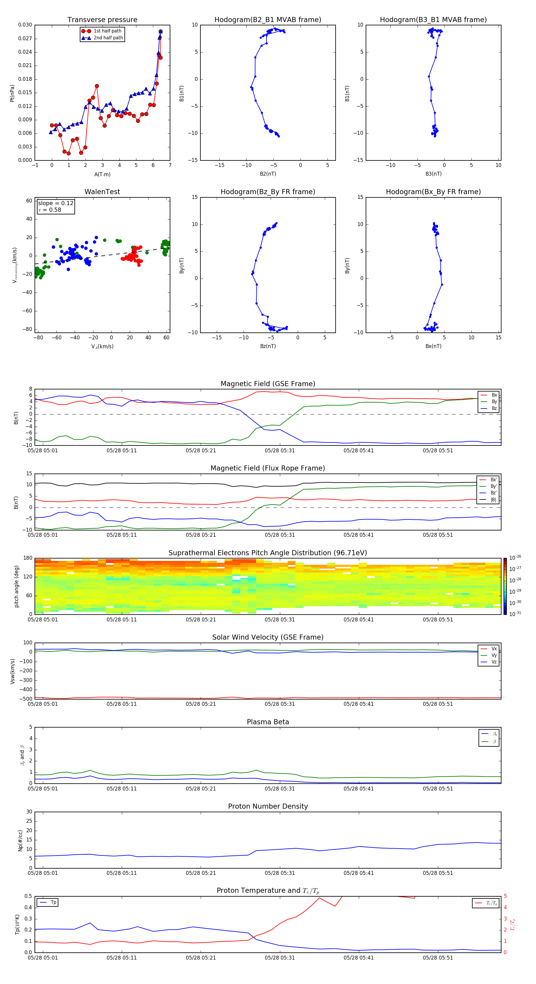This screenshot has height=984, width=536.
Task: Click 'Hodogram(B2_B1 MVAB frame)' title
Action: click(x=268, y=20)
